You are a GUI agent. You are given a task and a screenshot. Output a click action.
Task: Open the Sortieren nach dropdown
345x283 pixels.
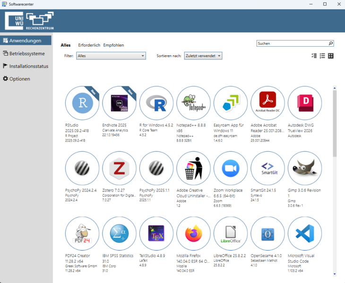pyautogui.click(x=203, y=56)
